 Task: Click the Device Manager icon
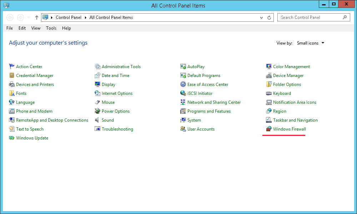tap(269, 75)
